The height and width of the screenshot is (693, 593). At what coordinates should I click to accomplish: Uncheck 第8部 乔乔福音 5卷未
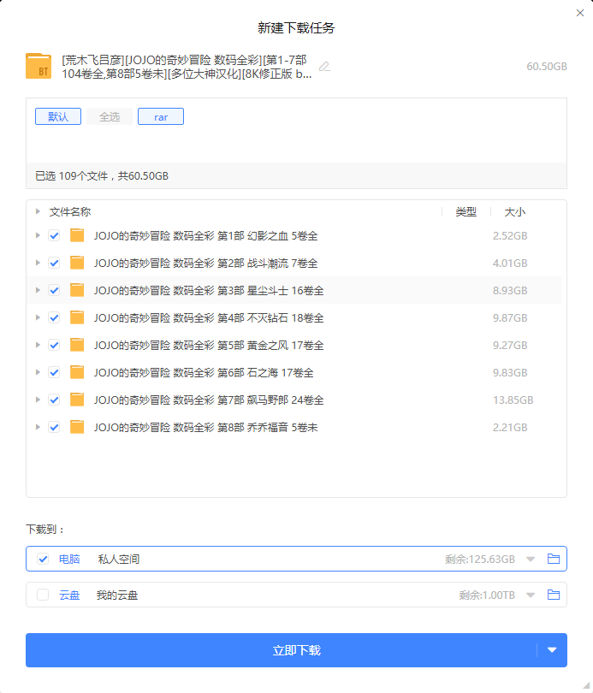[x=55, y=428]
